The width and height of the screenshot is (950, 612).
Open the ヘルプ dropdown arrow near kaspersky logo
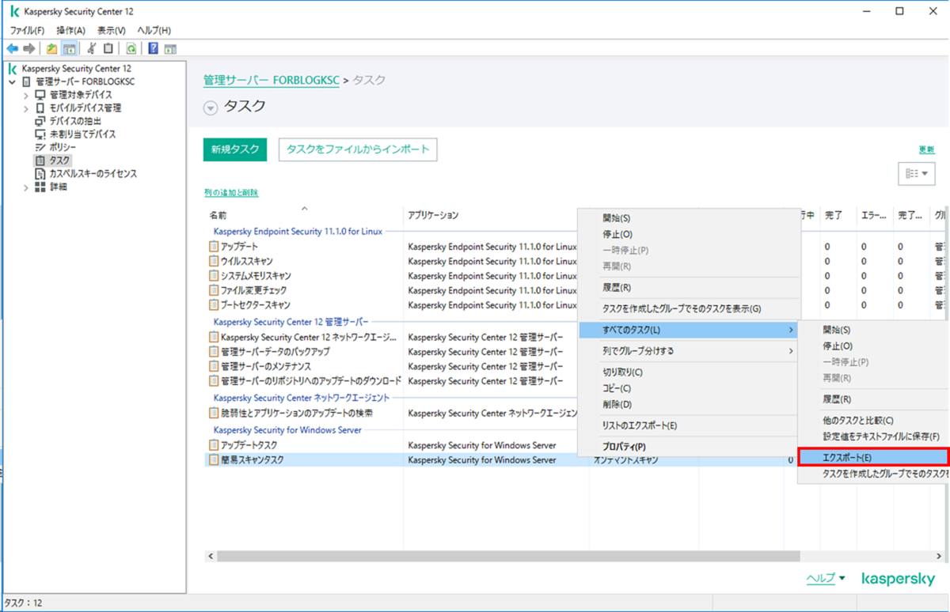pos(842,579)
